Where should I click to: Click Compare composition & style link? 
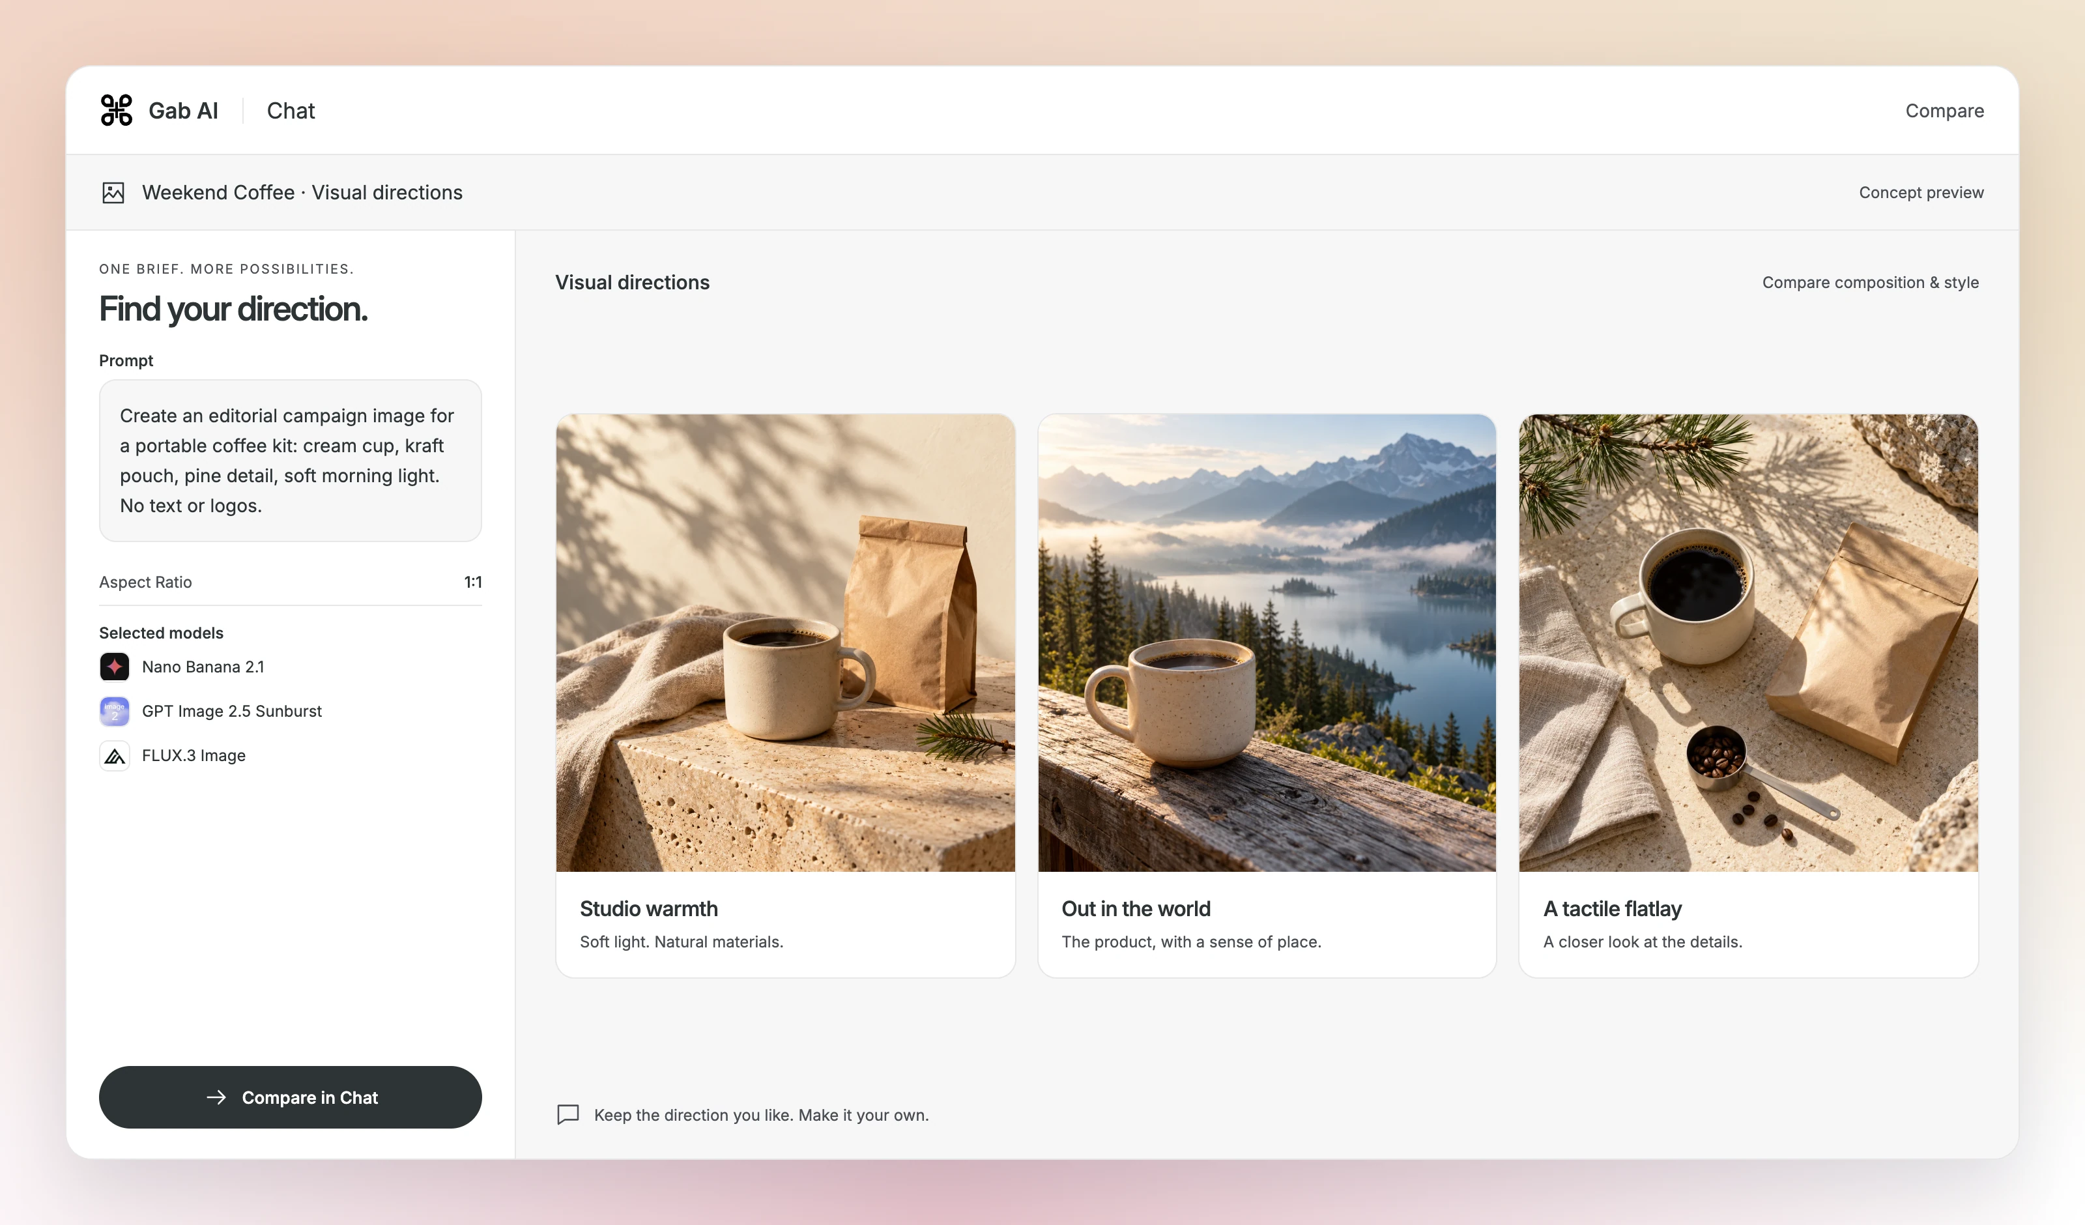click(x=1870, y=282)
